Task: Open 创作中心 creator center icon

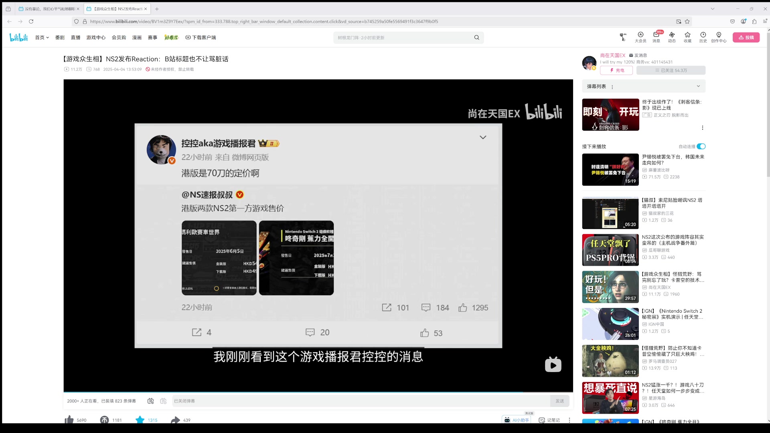Action: [x=719, y=37]
